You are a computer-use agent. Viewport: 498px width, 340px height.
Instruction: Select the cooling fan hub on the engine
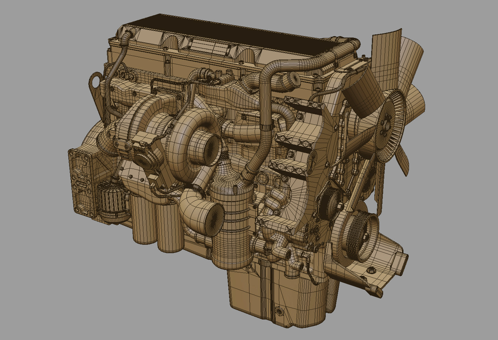point(390,125)
